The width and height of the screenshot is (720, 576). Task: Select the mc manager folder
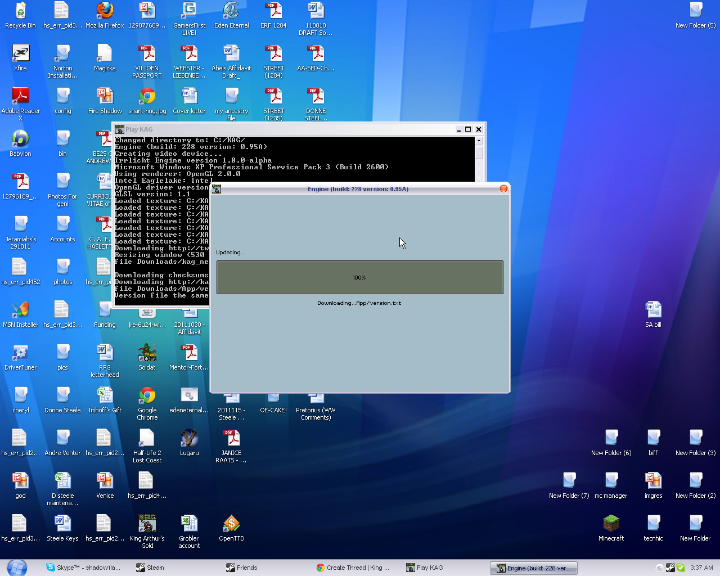[611, 486]
